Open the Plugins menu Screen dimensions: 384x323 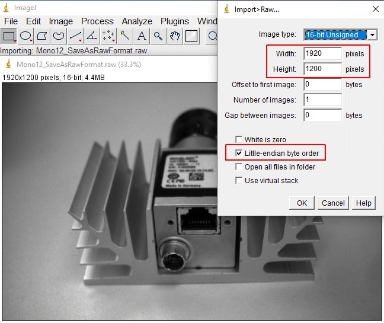pyautogui.click(x=175, y=21)
